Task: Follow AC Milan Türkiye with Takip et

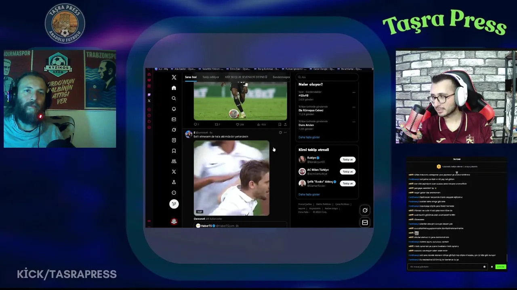Action: coord(347,172)
